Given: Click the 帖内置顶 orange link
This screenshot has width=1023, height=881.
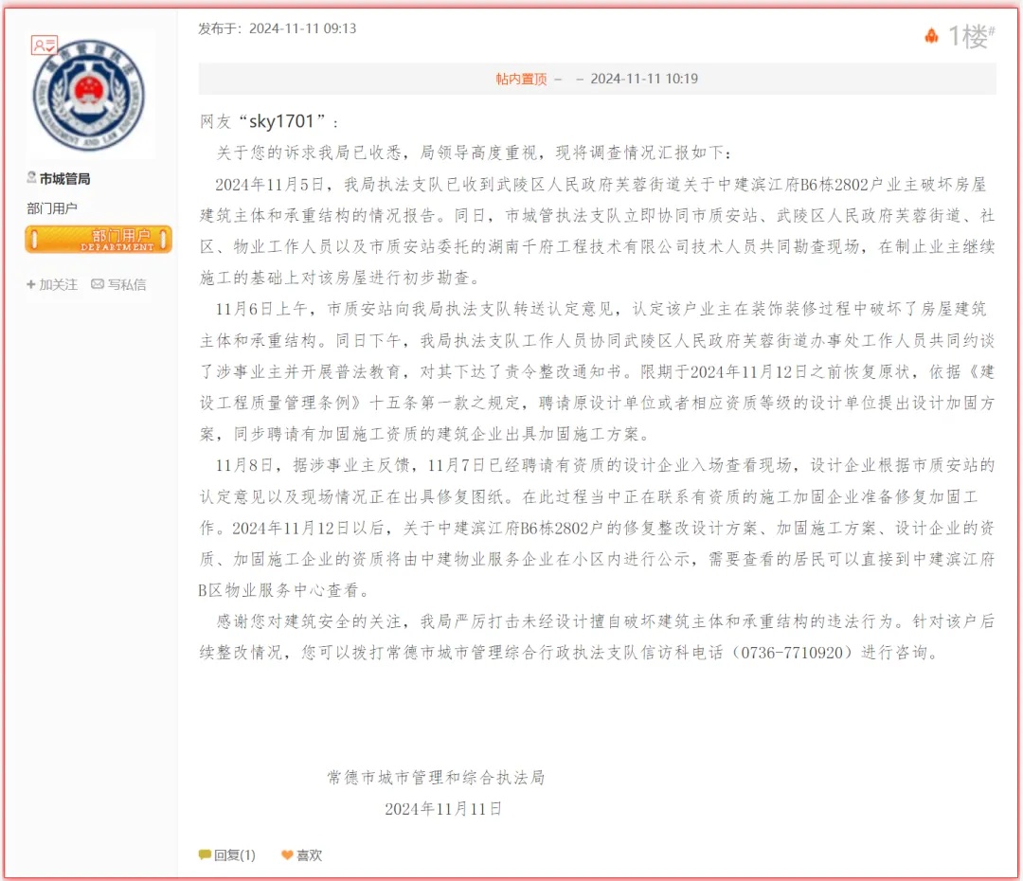Looking at the screenshot, I should pyautogui.click(x=521, y=79).
